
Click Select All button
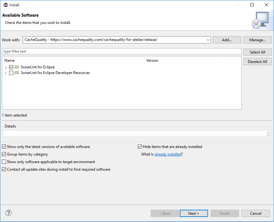258,52
